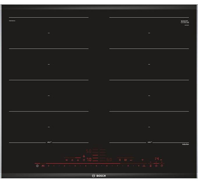Viewport: 198px width, 183px height.
Task: Set power level 2 on the touch slider
Action: coord(65,166)
